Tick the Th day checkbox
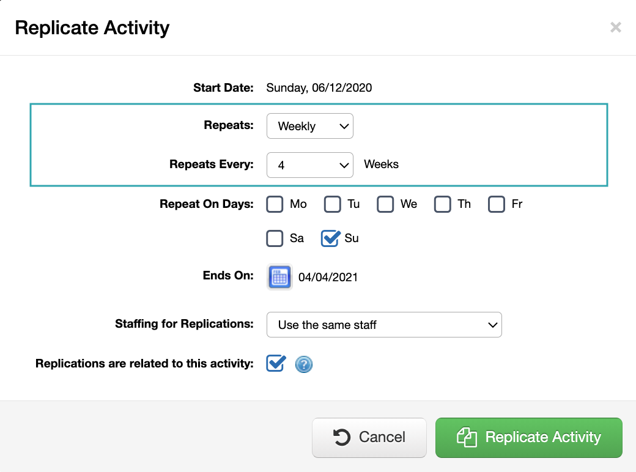636x472 pixels. pos(443,204)
